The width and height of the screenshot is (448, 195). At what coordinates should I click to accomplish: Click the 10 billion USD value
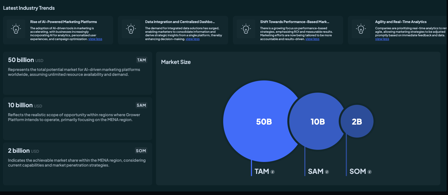point(25,105)
